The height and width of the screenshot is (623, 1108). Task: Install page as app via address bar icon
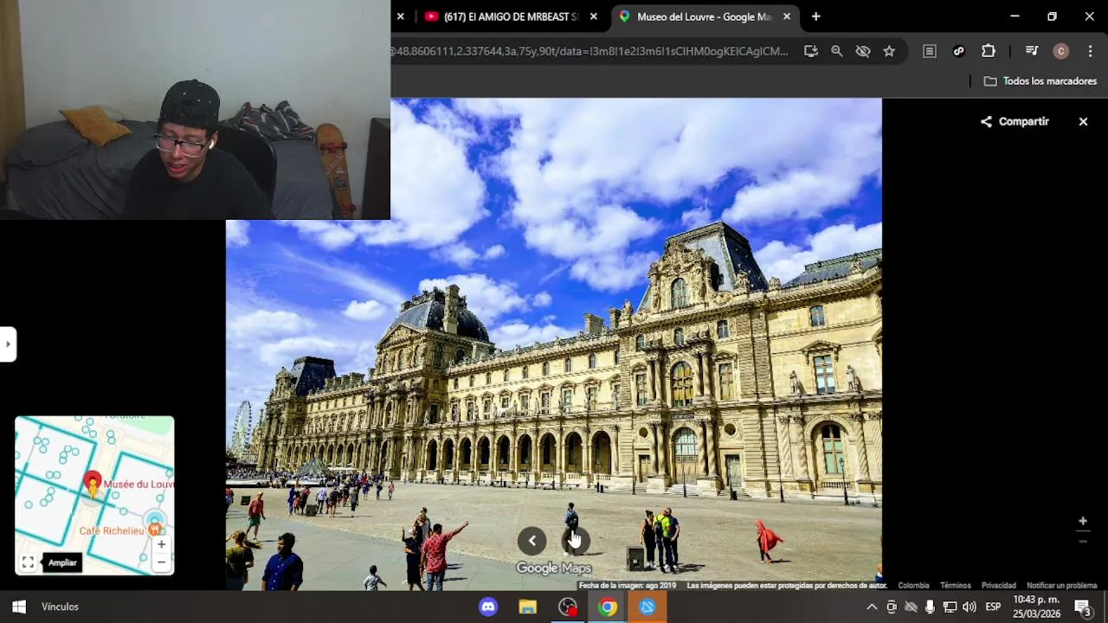click(810, 51)
